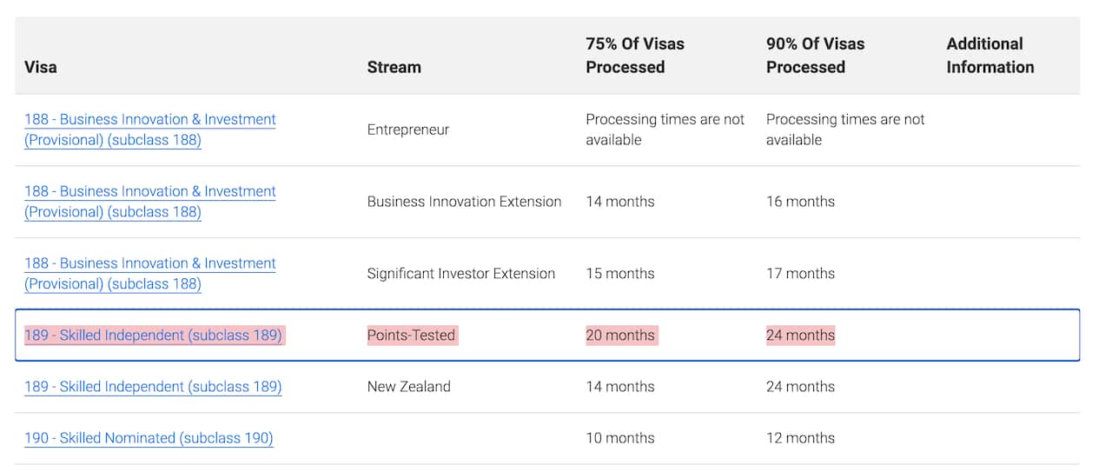This screenshot has width=1112, height=472.
Task: Open subclass 188 link for Business Innovation Extension
Action: (149, 202)
